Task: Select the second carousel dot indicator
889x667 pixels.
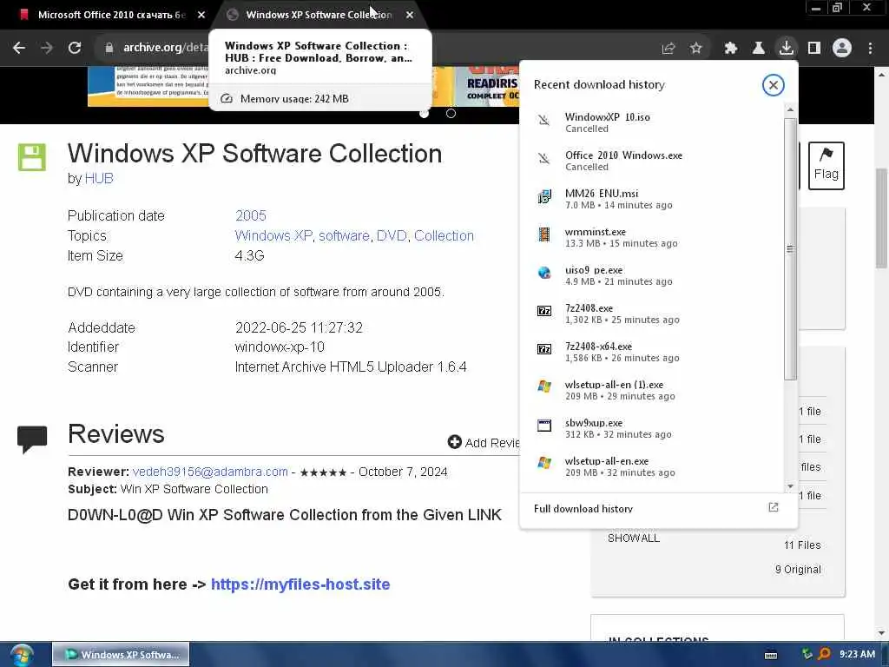Action: 451,114
